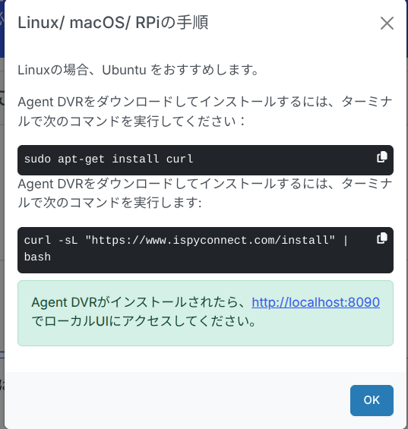Viewport: 408px width, 429px height.
Task: Click the green Agent DVR installed notice box
Action: pos(205,313)
